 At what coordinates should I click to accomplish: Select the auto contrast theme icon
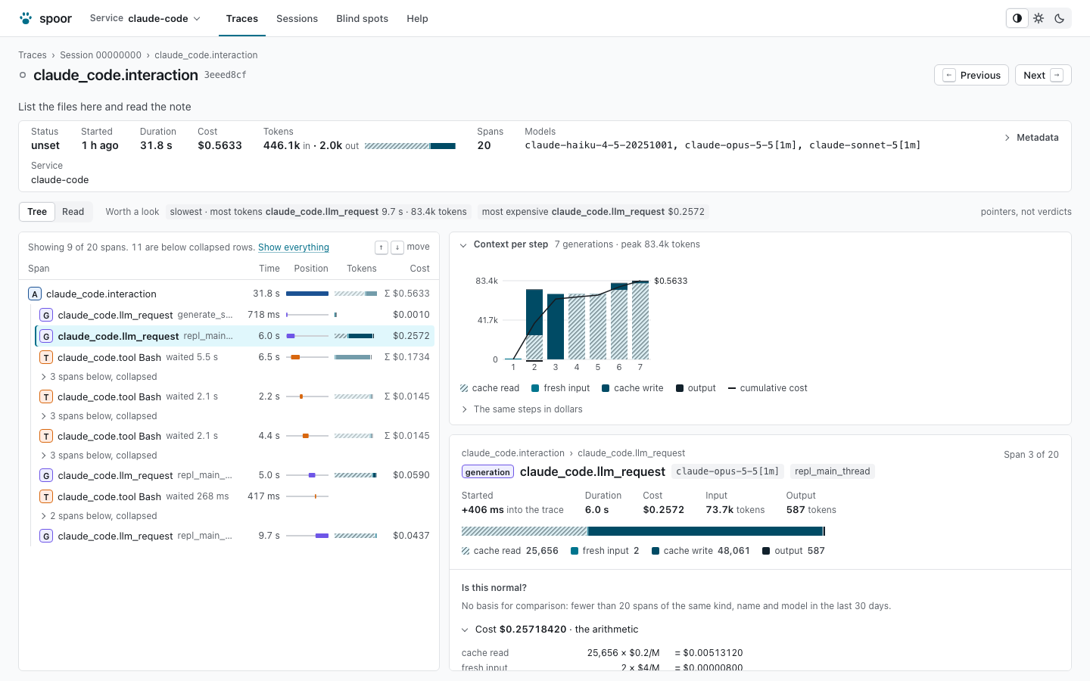click(x=1017, y=18)
